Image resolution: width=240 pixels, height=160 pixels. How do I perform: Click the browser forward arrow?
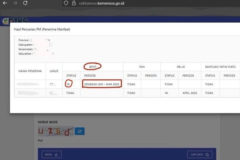[x=15, y=3]
